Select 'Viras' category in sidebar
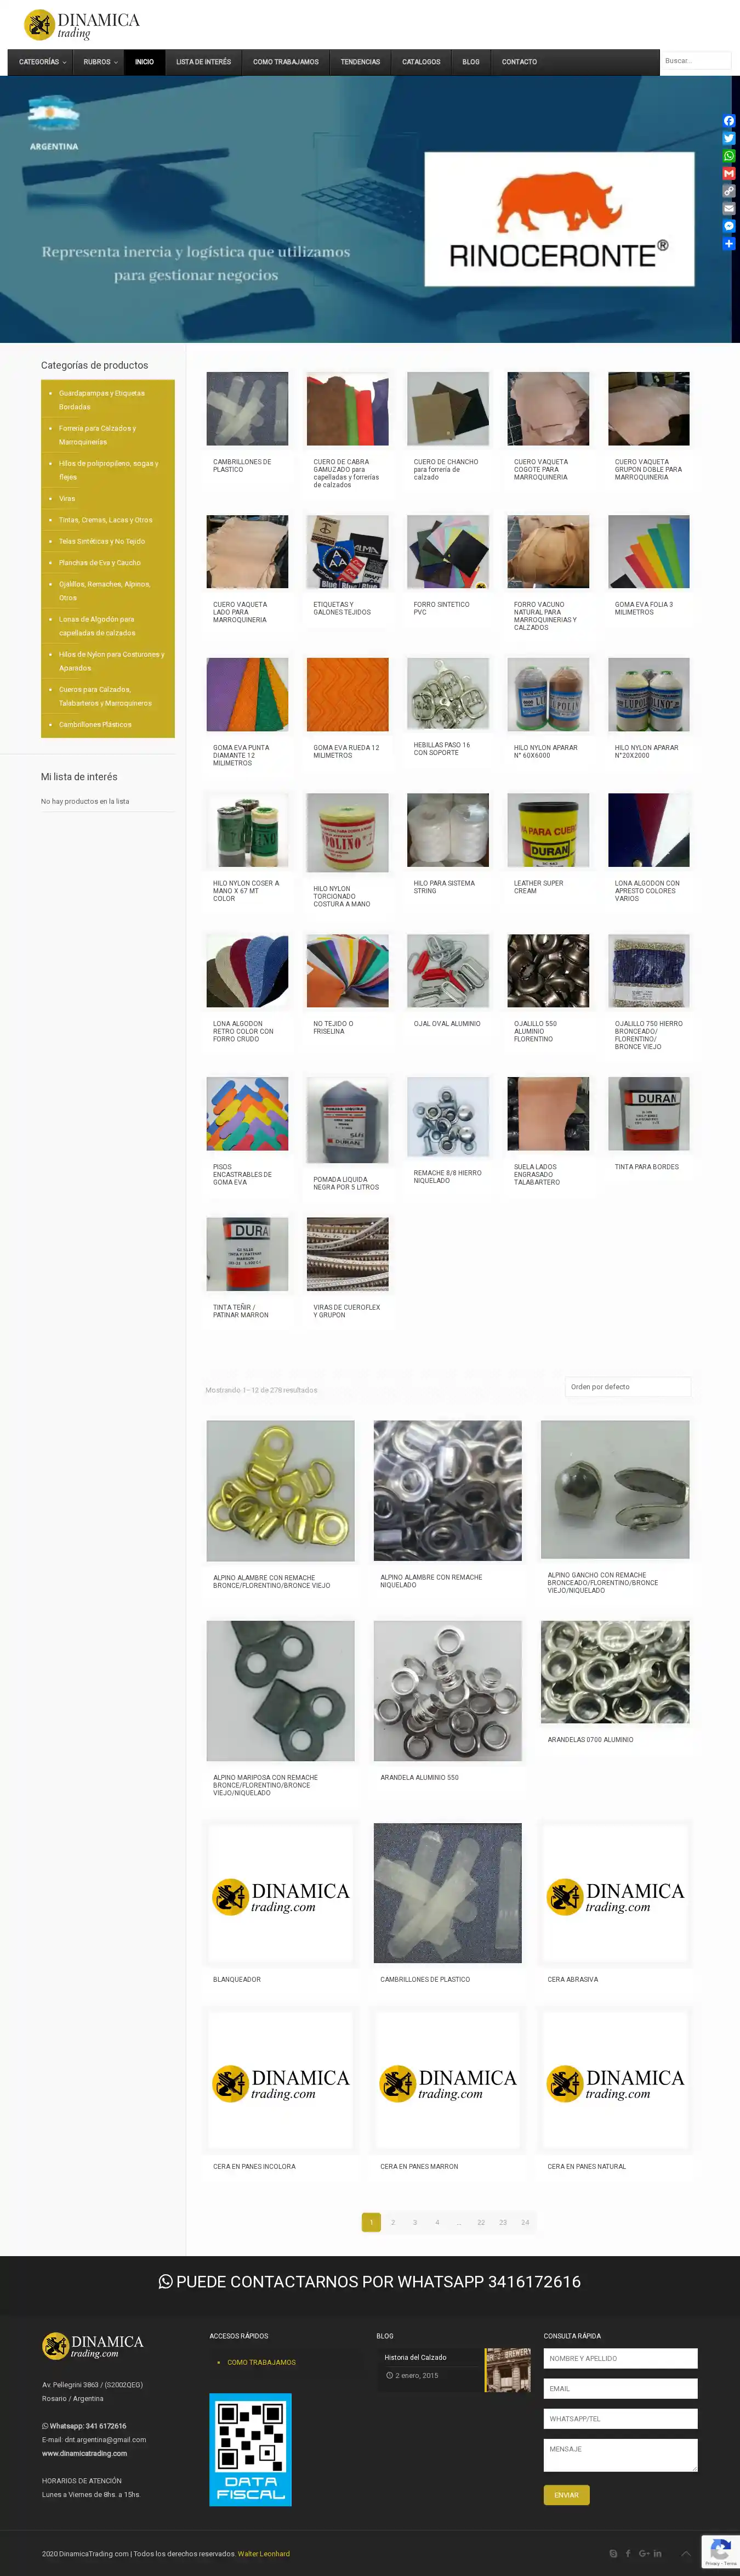 (x=67, y=498)
